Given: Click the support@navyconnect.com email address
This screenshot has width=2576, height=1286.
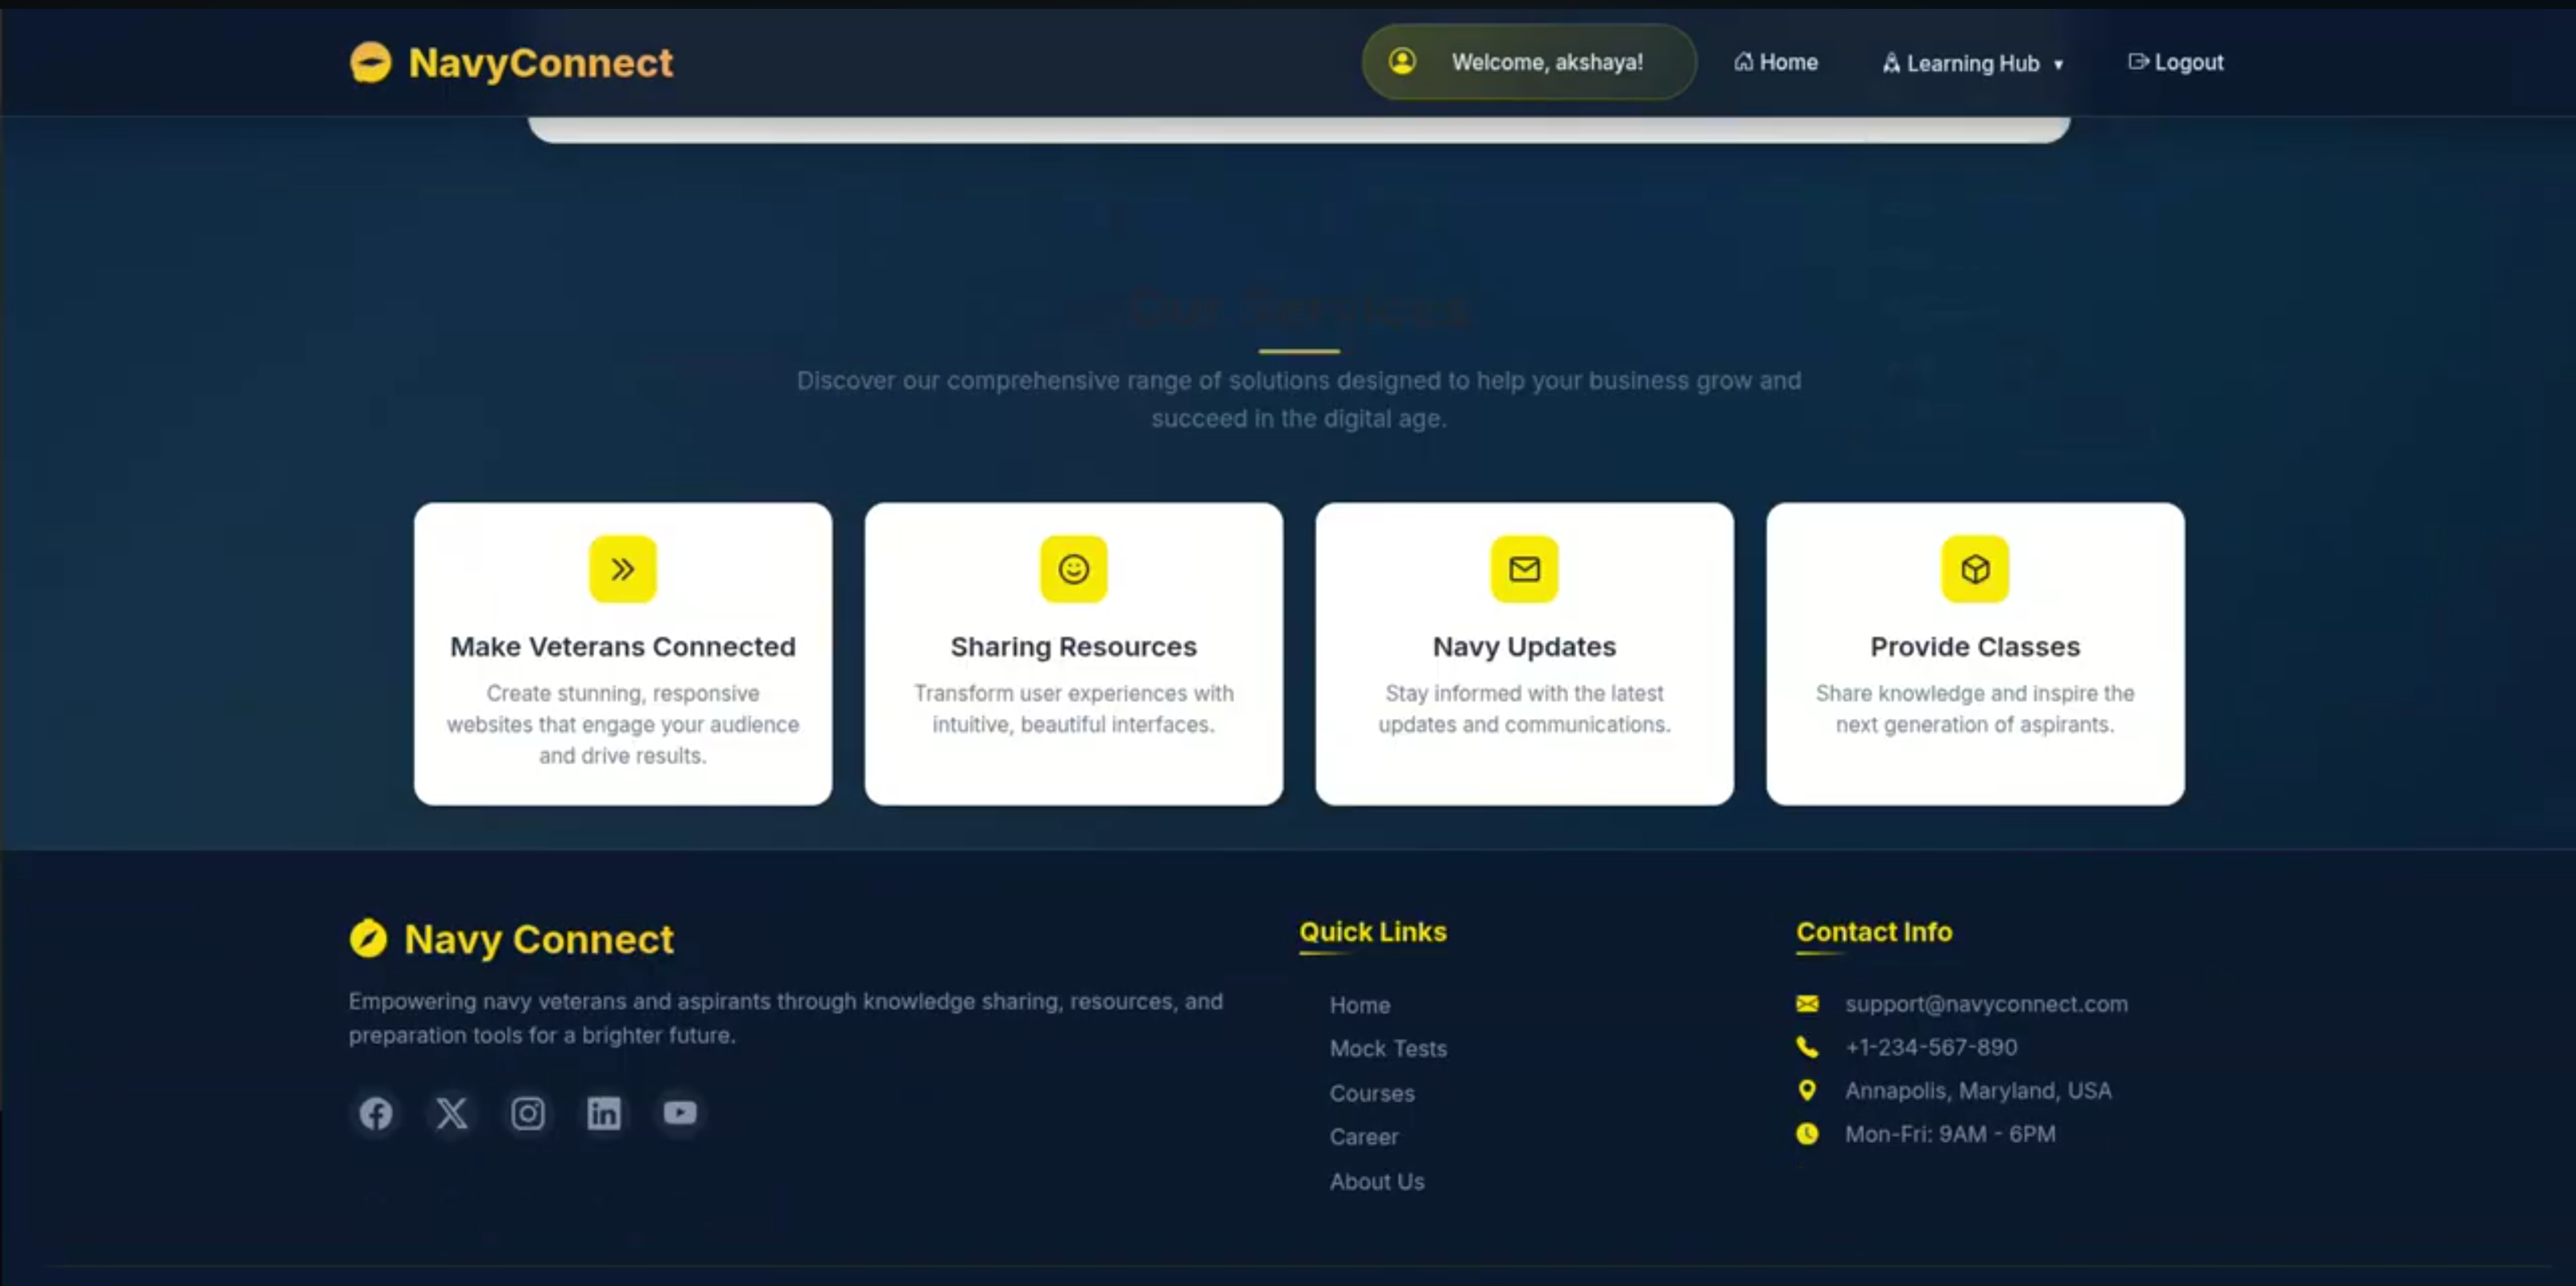Looking at the screenshot, I should coord(1986,1003).
